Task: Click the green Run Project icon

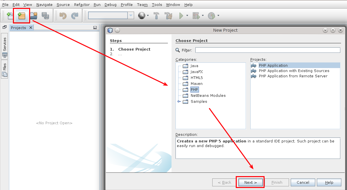Action: pyautogui.click(x=181, y=16)
